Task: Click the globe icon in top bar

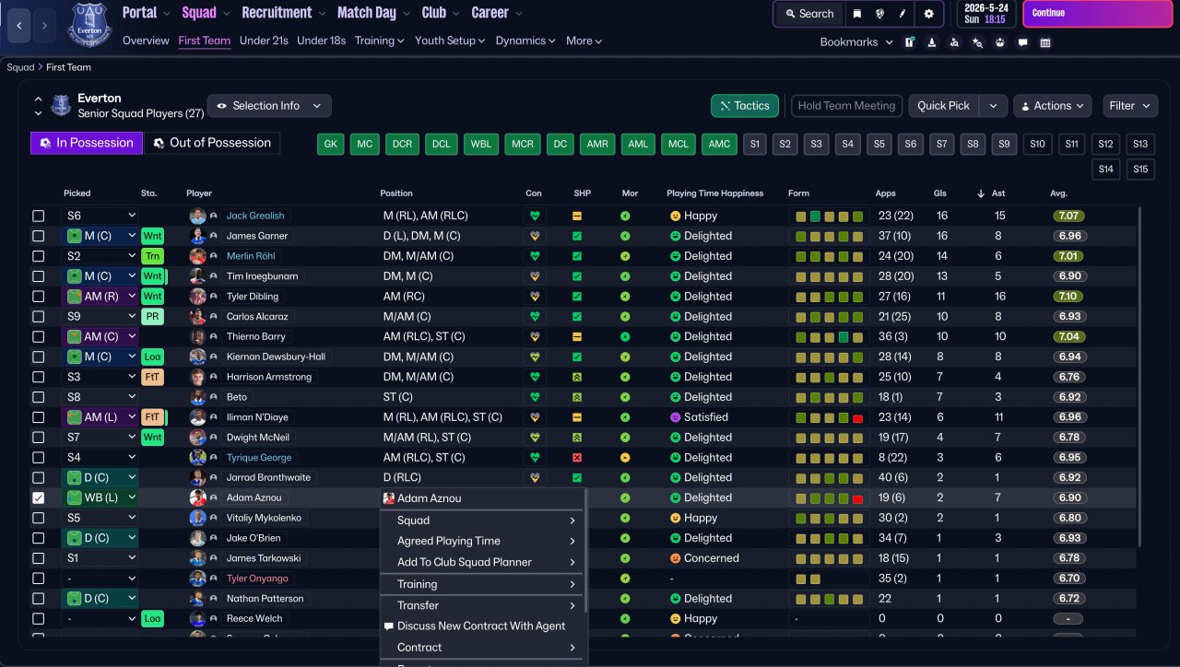Action: point(879,14)
